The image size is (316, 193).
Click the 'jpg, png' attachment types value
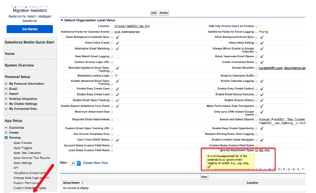[x=264, y=150]
